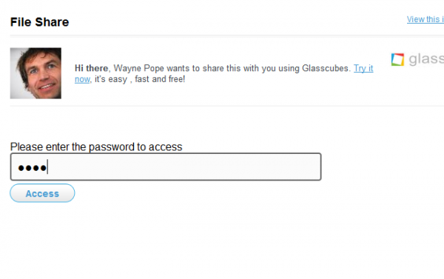The image size is (444, 279).
Task: Click the 'File Share' page heading
Action: (x=40, y=22)
